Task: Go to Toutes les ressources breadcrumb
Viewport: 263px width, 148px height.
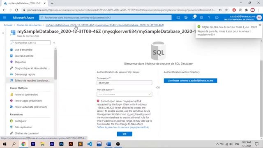Action: pos(29,25)
